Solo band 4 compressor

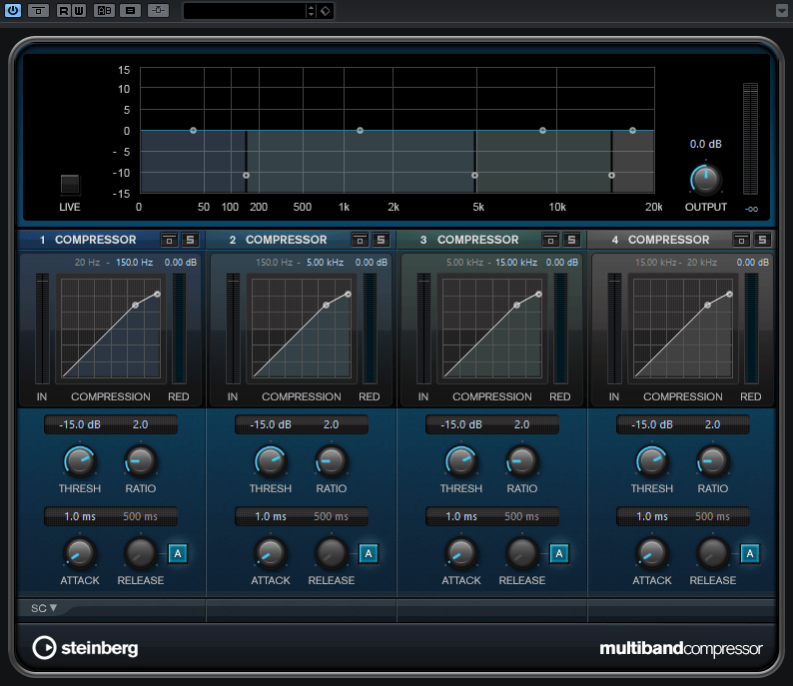[762, 240]
